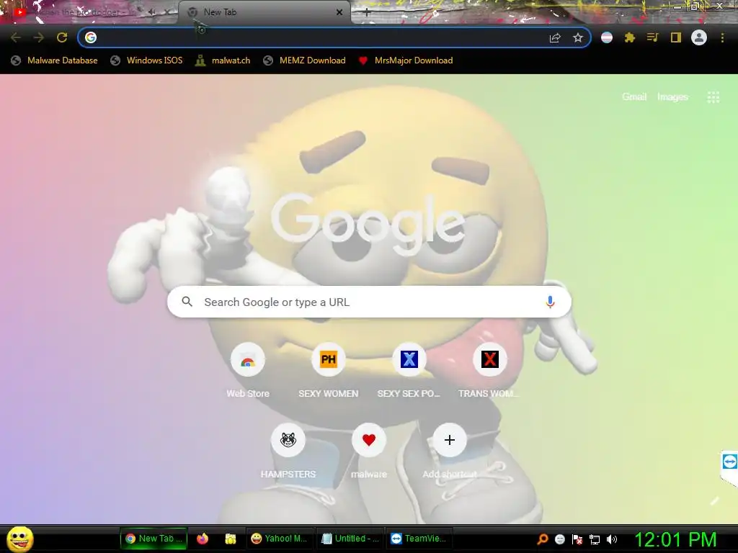Image resolution: width=738 pixels, height=553 pixels.
Task: Open the network tray icon
Action: click(595, 539)
